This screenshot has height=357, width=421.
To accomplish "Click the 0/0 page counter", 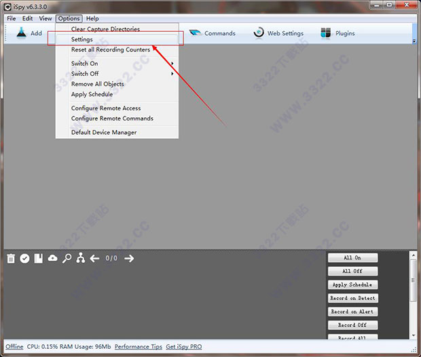I will pyautogui.click(x=111, y=258).
